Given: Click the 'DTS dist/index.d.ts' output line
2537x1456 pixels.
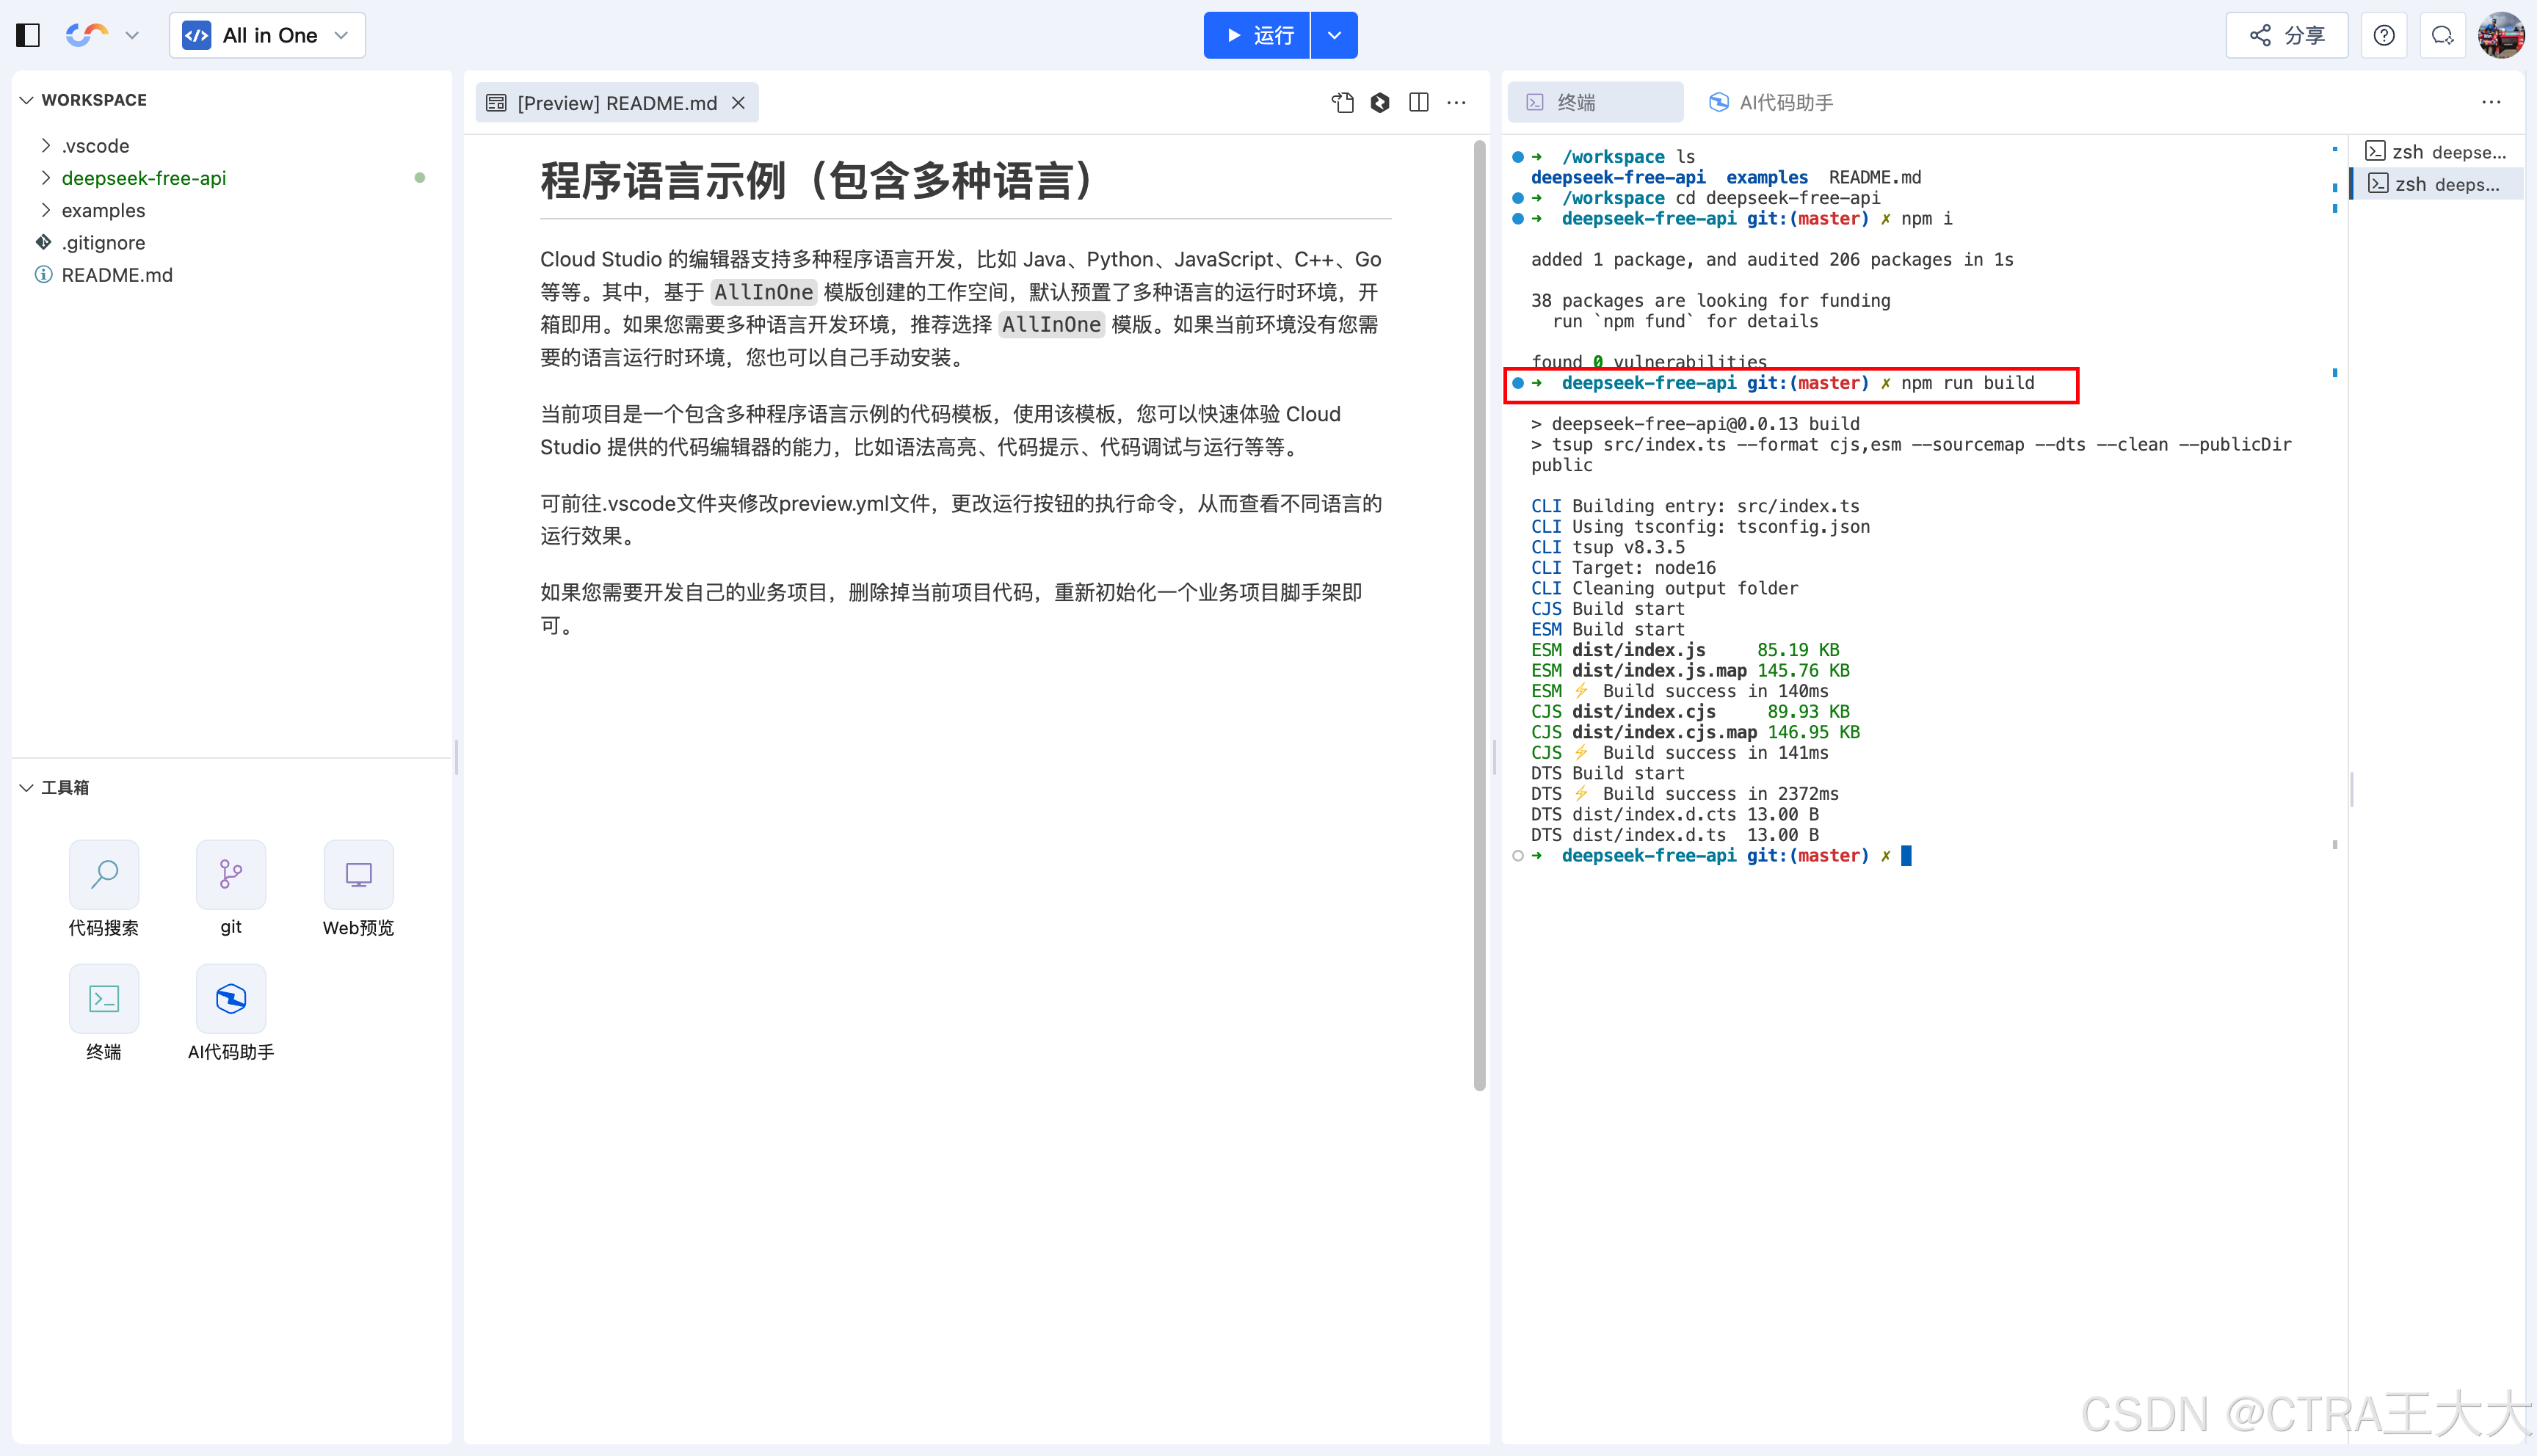Looking at the screenshot, I should point(1675,835).
